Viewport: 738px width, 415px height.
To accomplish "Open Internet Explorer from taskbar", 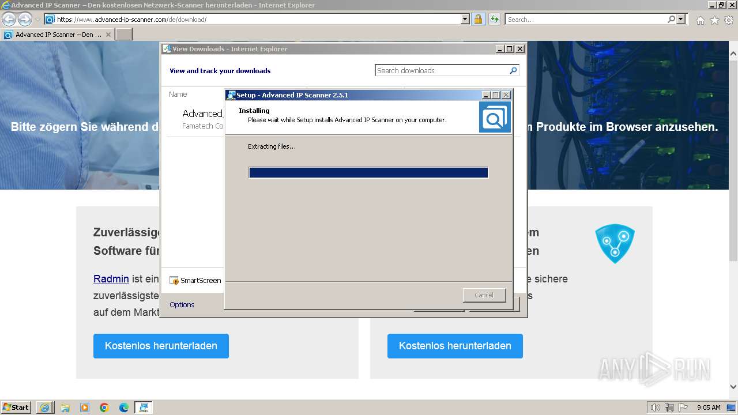I will click(44, 408).
